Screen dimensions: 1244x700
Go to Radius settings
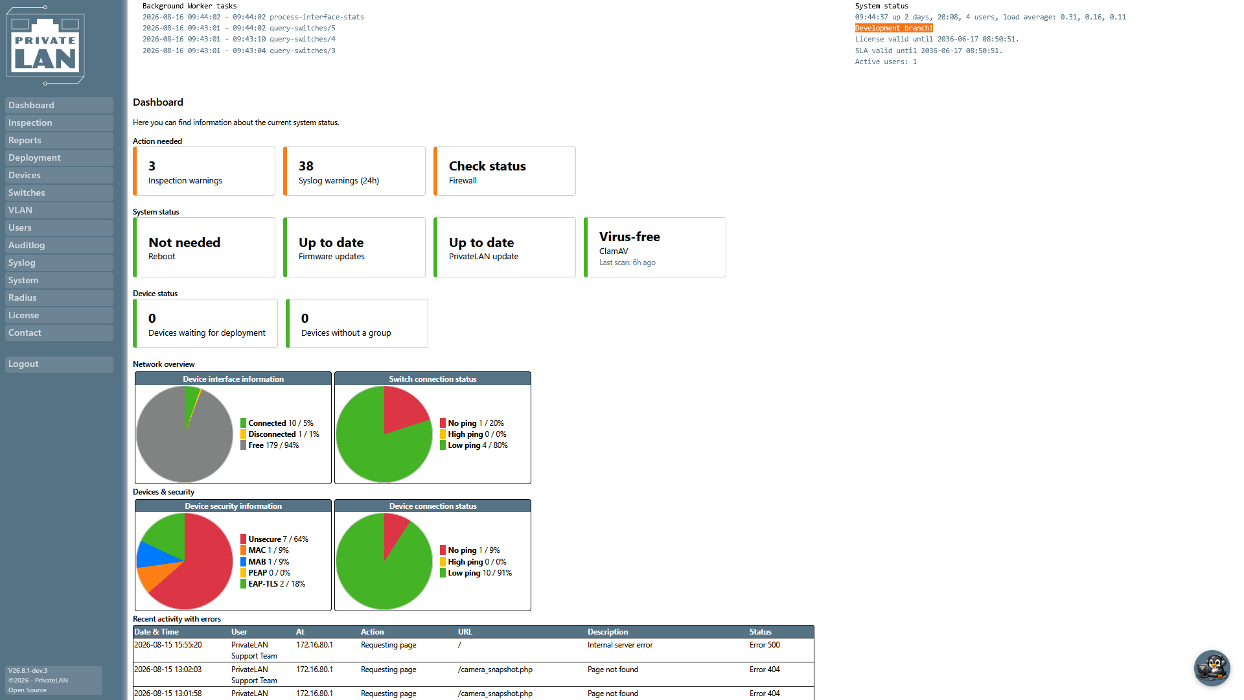59,298
